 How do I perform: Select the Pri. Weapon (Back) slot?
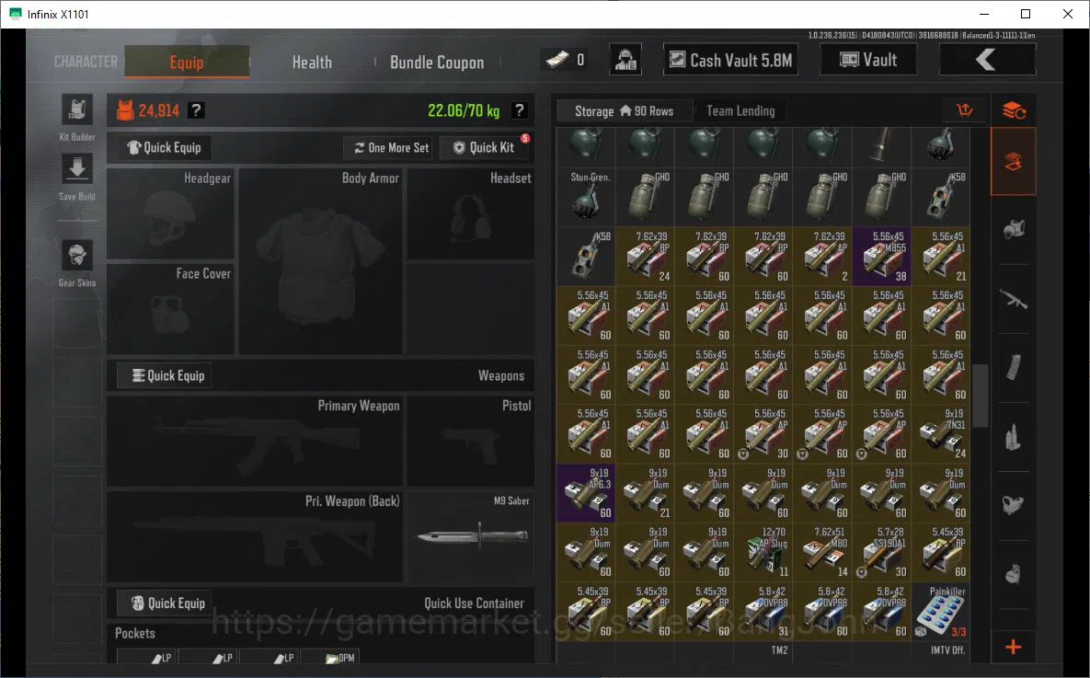(x=255, y=536)
